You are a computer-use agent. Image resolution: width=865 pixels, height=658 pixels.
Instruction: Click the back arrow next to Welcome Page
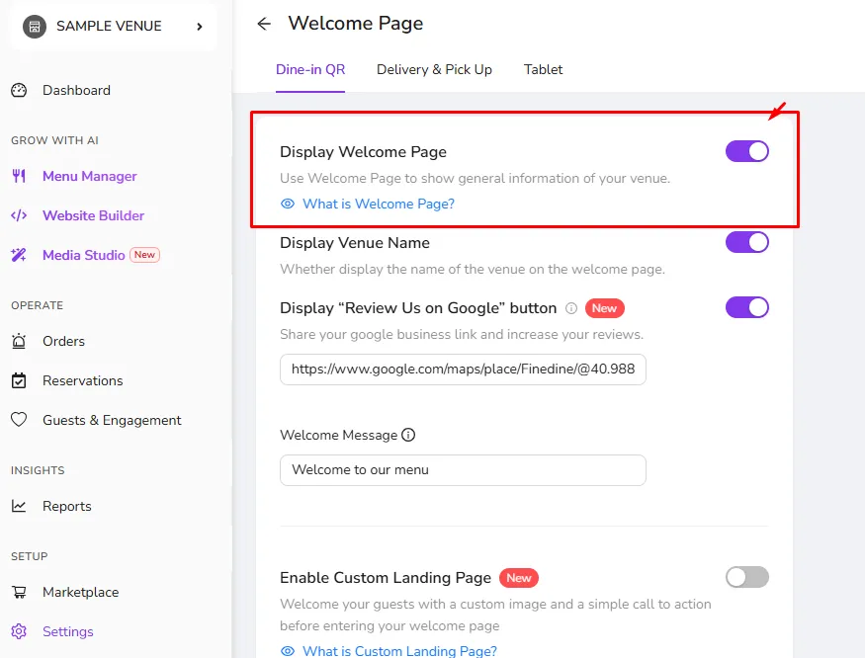(264, 24)
